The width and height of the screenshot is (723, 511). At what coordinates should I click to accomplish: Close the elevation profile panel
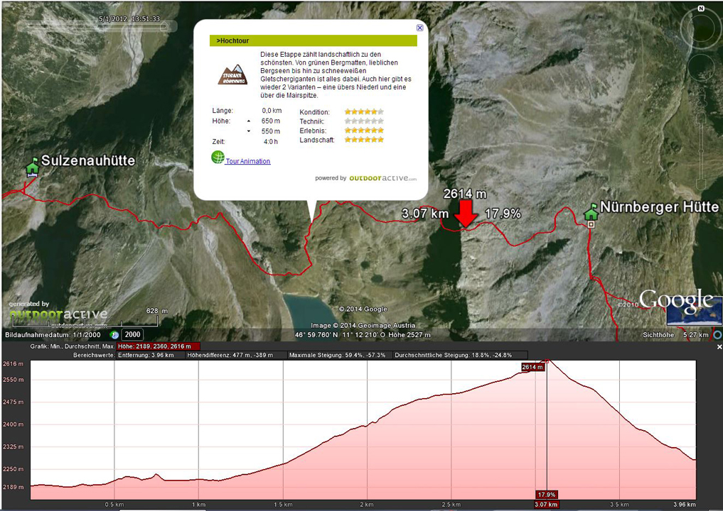pyautogui.click(x=719, y=347)
